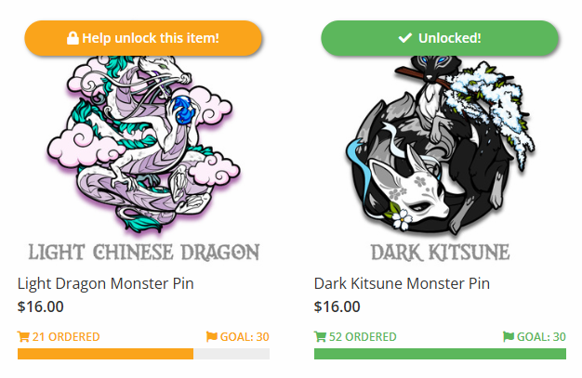Click the orange Light Dragon progress bar
Screen dimensions: 582x378
tap(143, 354)
